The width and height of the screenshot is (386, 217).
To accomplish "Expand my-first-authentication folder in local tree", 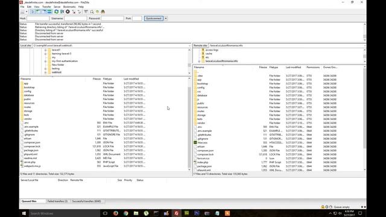I will 45,61.
